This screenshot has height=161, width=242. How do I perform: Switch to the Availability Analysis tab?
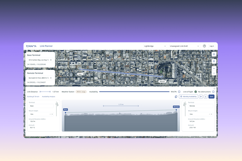(x=48, y=97)
